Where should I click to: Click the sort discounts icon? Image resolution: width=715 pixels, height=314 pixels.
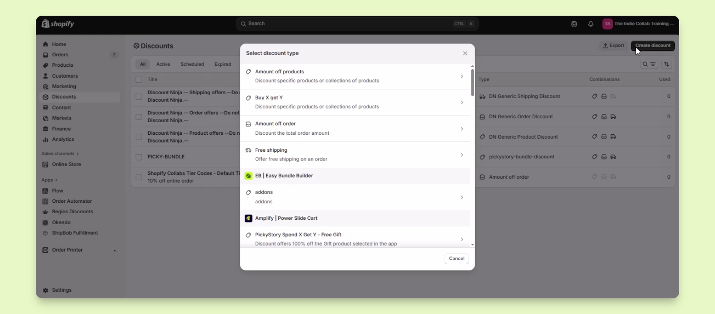coord(666,65)
